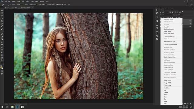Open the Paragraph panel icon

[x=157, y=28]
